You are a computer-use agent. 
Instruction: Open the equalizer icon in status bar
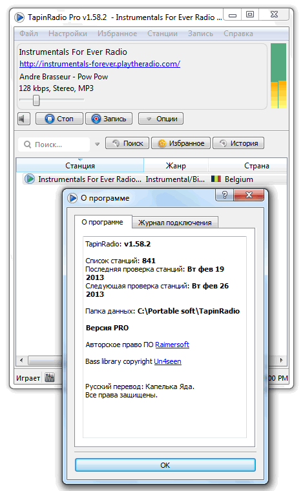coord(50,377)
